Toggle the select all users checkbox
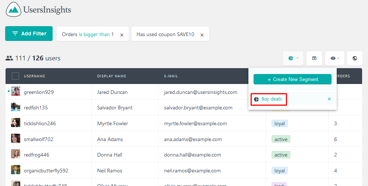This screenshot has width=368, height=186. coord(15,76)
